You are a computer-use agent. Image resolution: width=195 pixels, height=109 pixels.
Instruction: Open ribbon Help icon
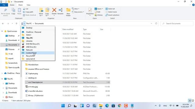point(193,5)
